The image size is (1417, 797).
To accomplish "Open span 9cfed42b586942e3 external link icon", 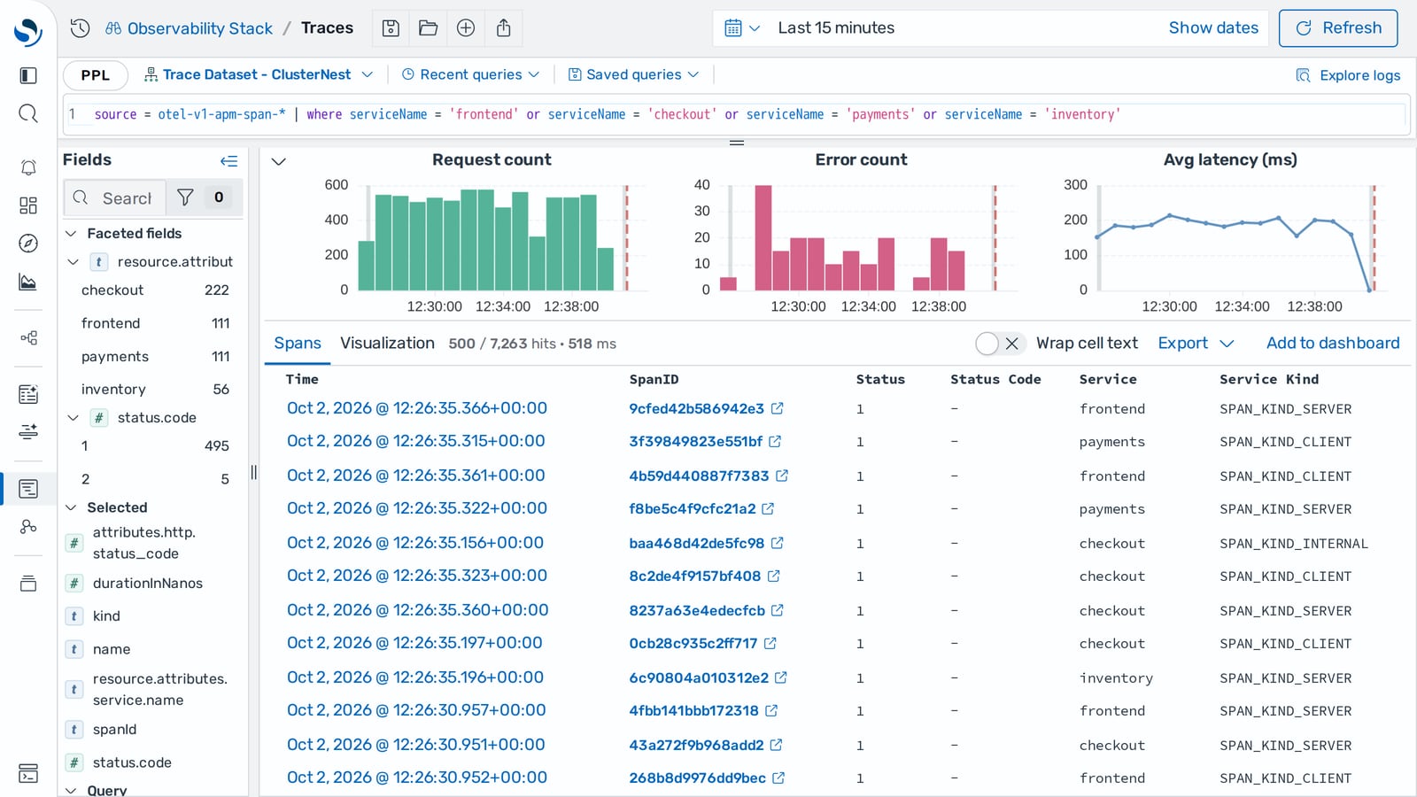I will [x=778, y=408].
